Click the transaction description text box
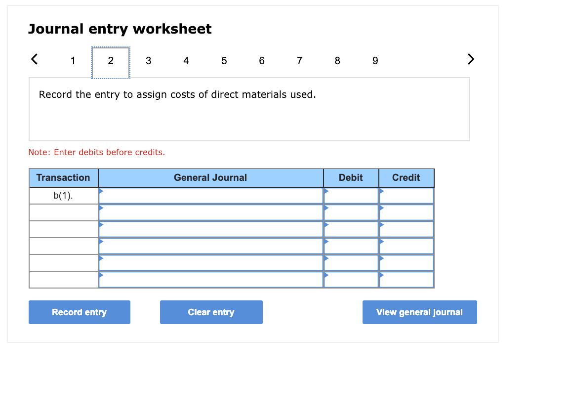This screenshot has height=416, width=570. (249, 109)
